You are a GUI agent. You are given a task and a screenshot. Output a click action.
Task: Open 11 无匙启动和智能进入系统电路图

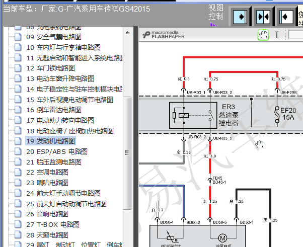pos(74,58)
